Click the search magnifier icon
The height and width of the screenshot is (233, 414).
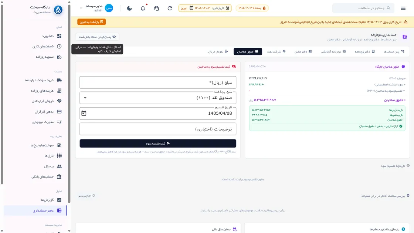[x=388, y=8]
